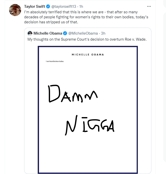Open quoted tweet via the 3h timestamp

(103, 33)
